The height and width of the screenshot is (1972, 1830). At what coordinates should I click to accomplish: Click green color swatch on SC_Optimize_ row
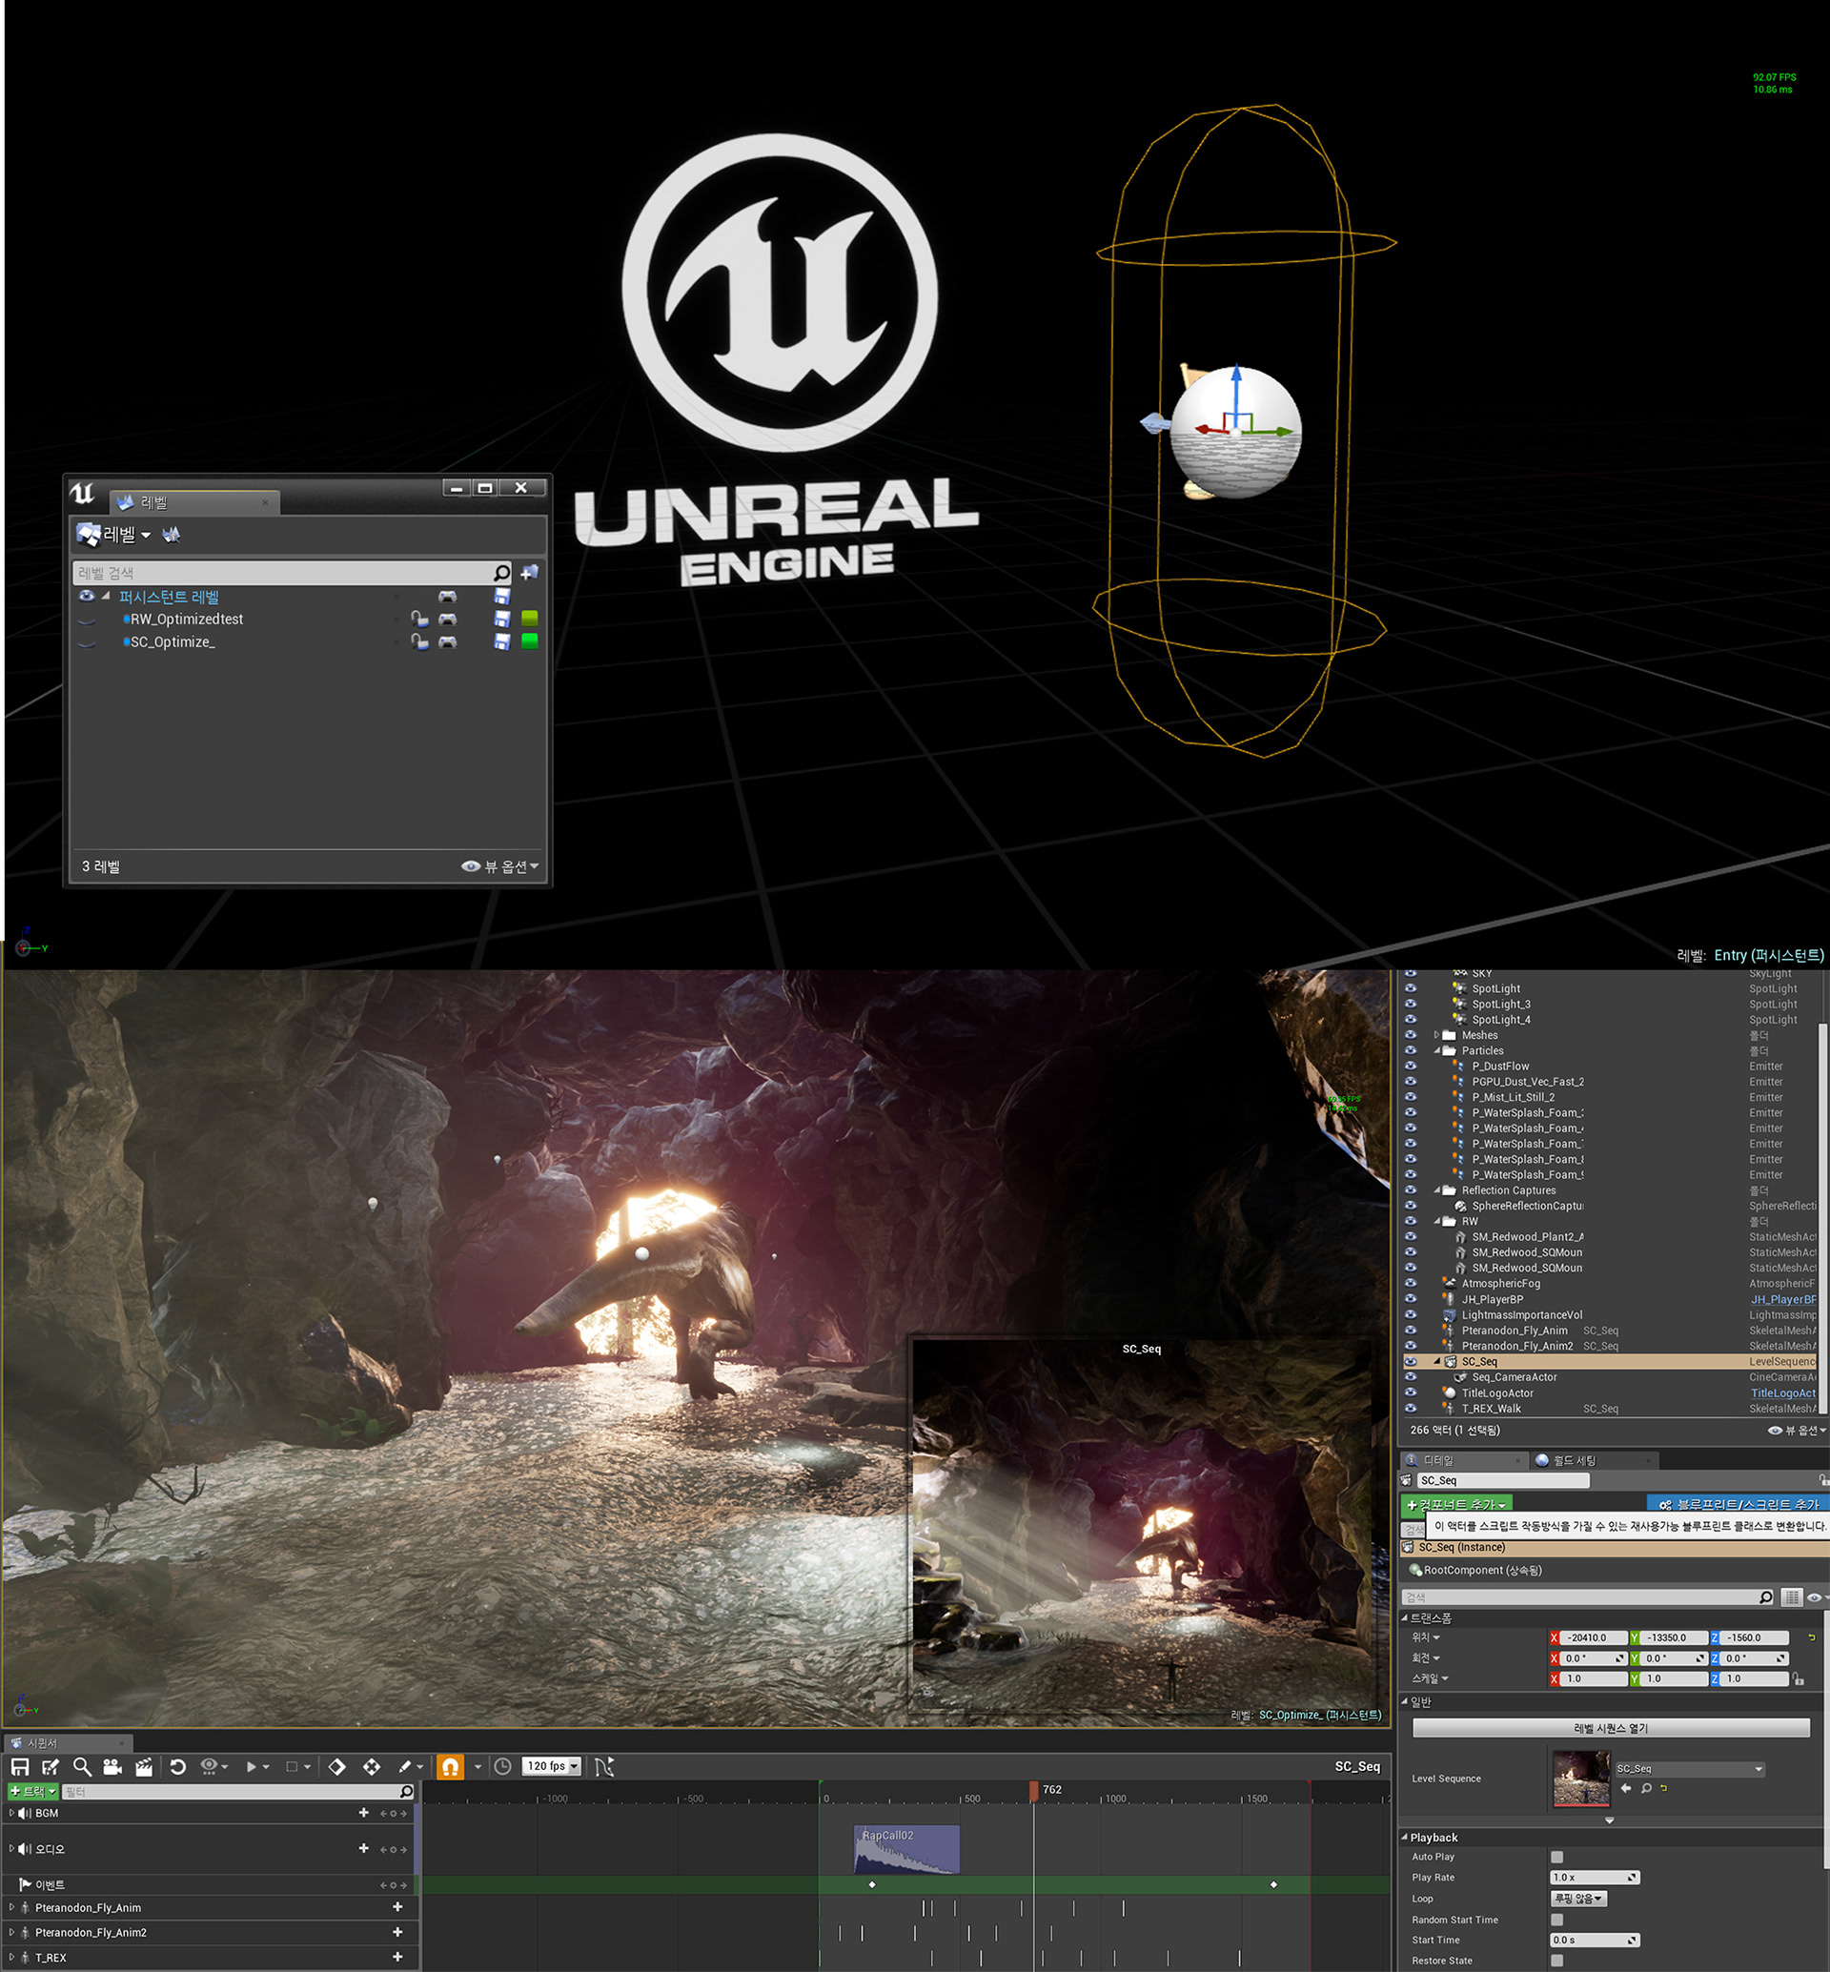pyautogui.click(x=530, y=641)
